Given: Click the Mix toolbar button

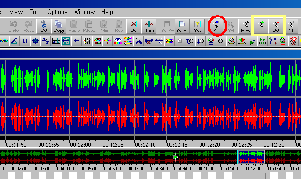Looking at the screenshot, I should pos(104,26).
